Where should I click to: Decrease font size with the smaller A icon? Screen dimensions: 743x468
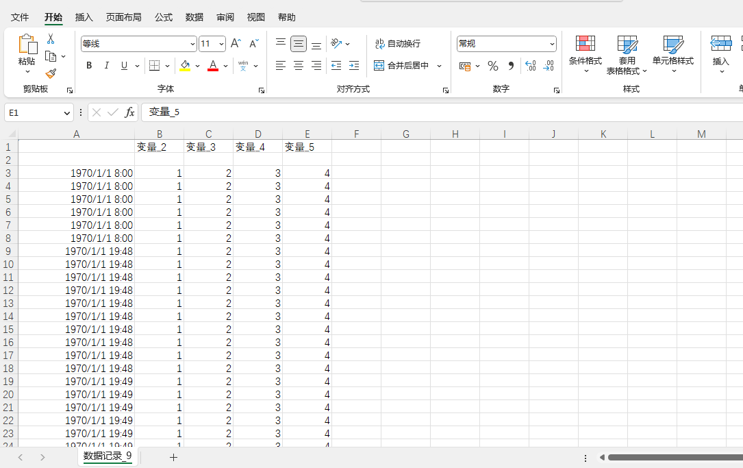pos(254,44)
